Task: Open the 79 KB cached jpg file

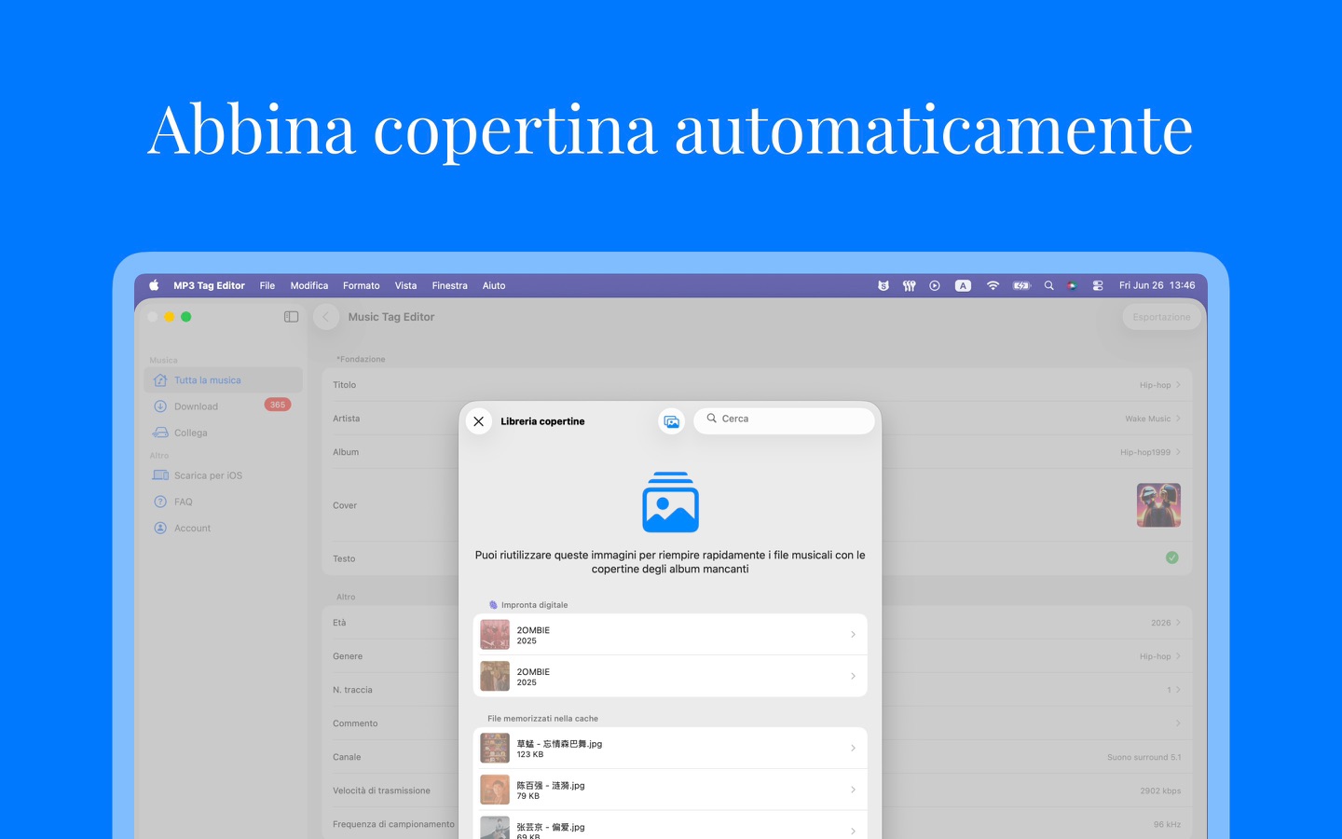Action: click(670, 790)
